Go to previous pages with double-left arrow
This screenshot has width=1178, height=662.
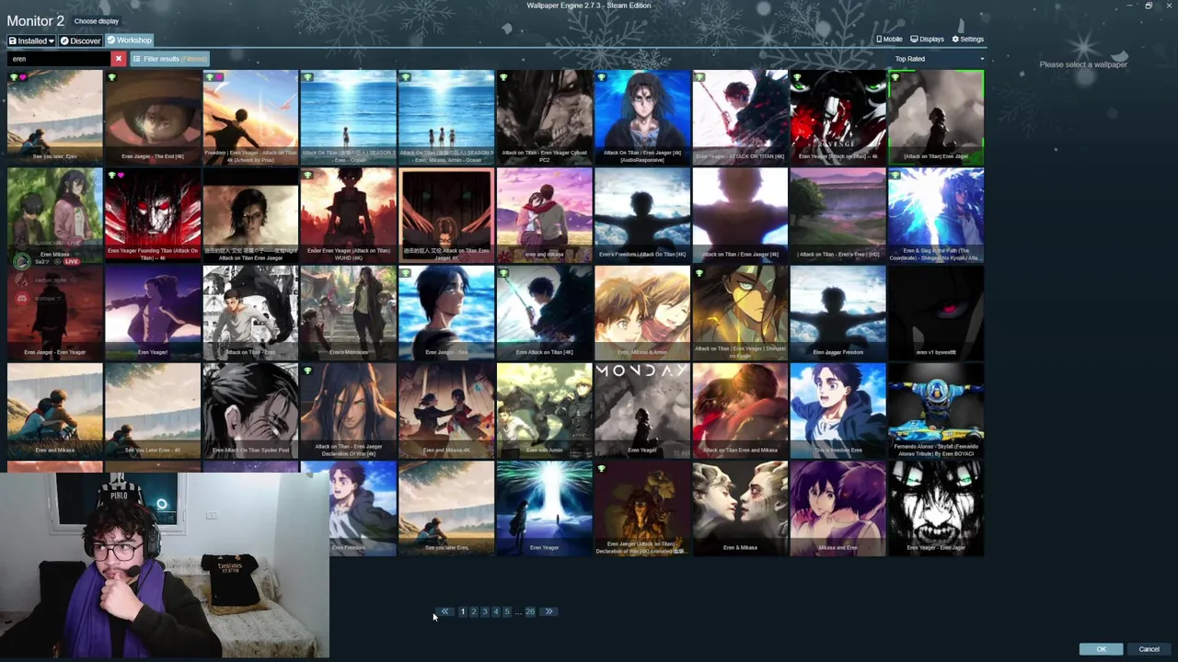pyautogui.click(x=445, y=611)
